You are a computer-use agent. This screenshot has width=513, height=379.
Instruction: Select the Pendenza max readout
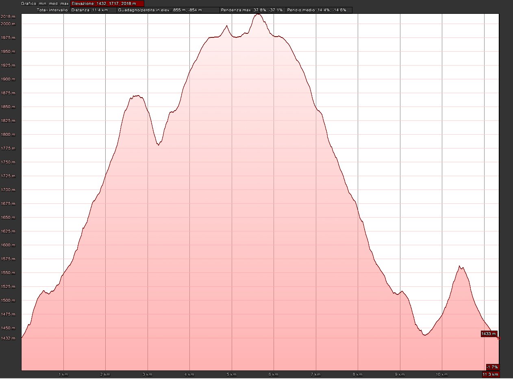(x=252, y=10)
